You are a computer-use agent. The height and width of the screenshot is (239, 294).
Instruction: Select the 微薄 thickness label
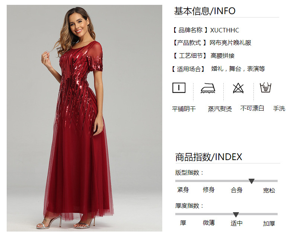click(x=209, y=223)
